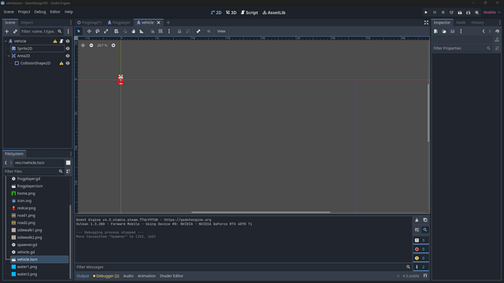The width and height of the screenshot is (504, 283).
Task: Open the Debug menu
Action: pos(40,12)
